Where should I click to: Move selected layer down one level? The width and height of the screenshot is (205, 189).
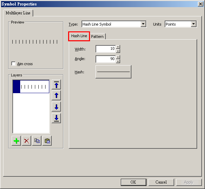56,107
